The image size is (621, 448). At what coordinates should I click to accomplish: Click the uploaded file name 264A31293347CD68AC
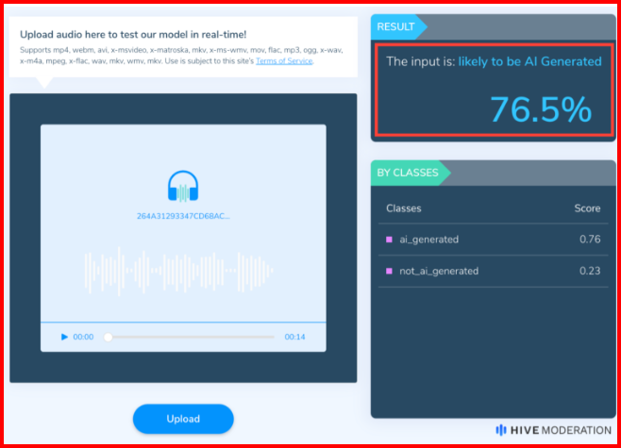tap(183, 216)
